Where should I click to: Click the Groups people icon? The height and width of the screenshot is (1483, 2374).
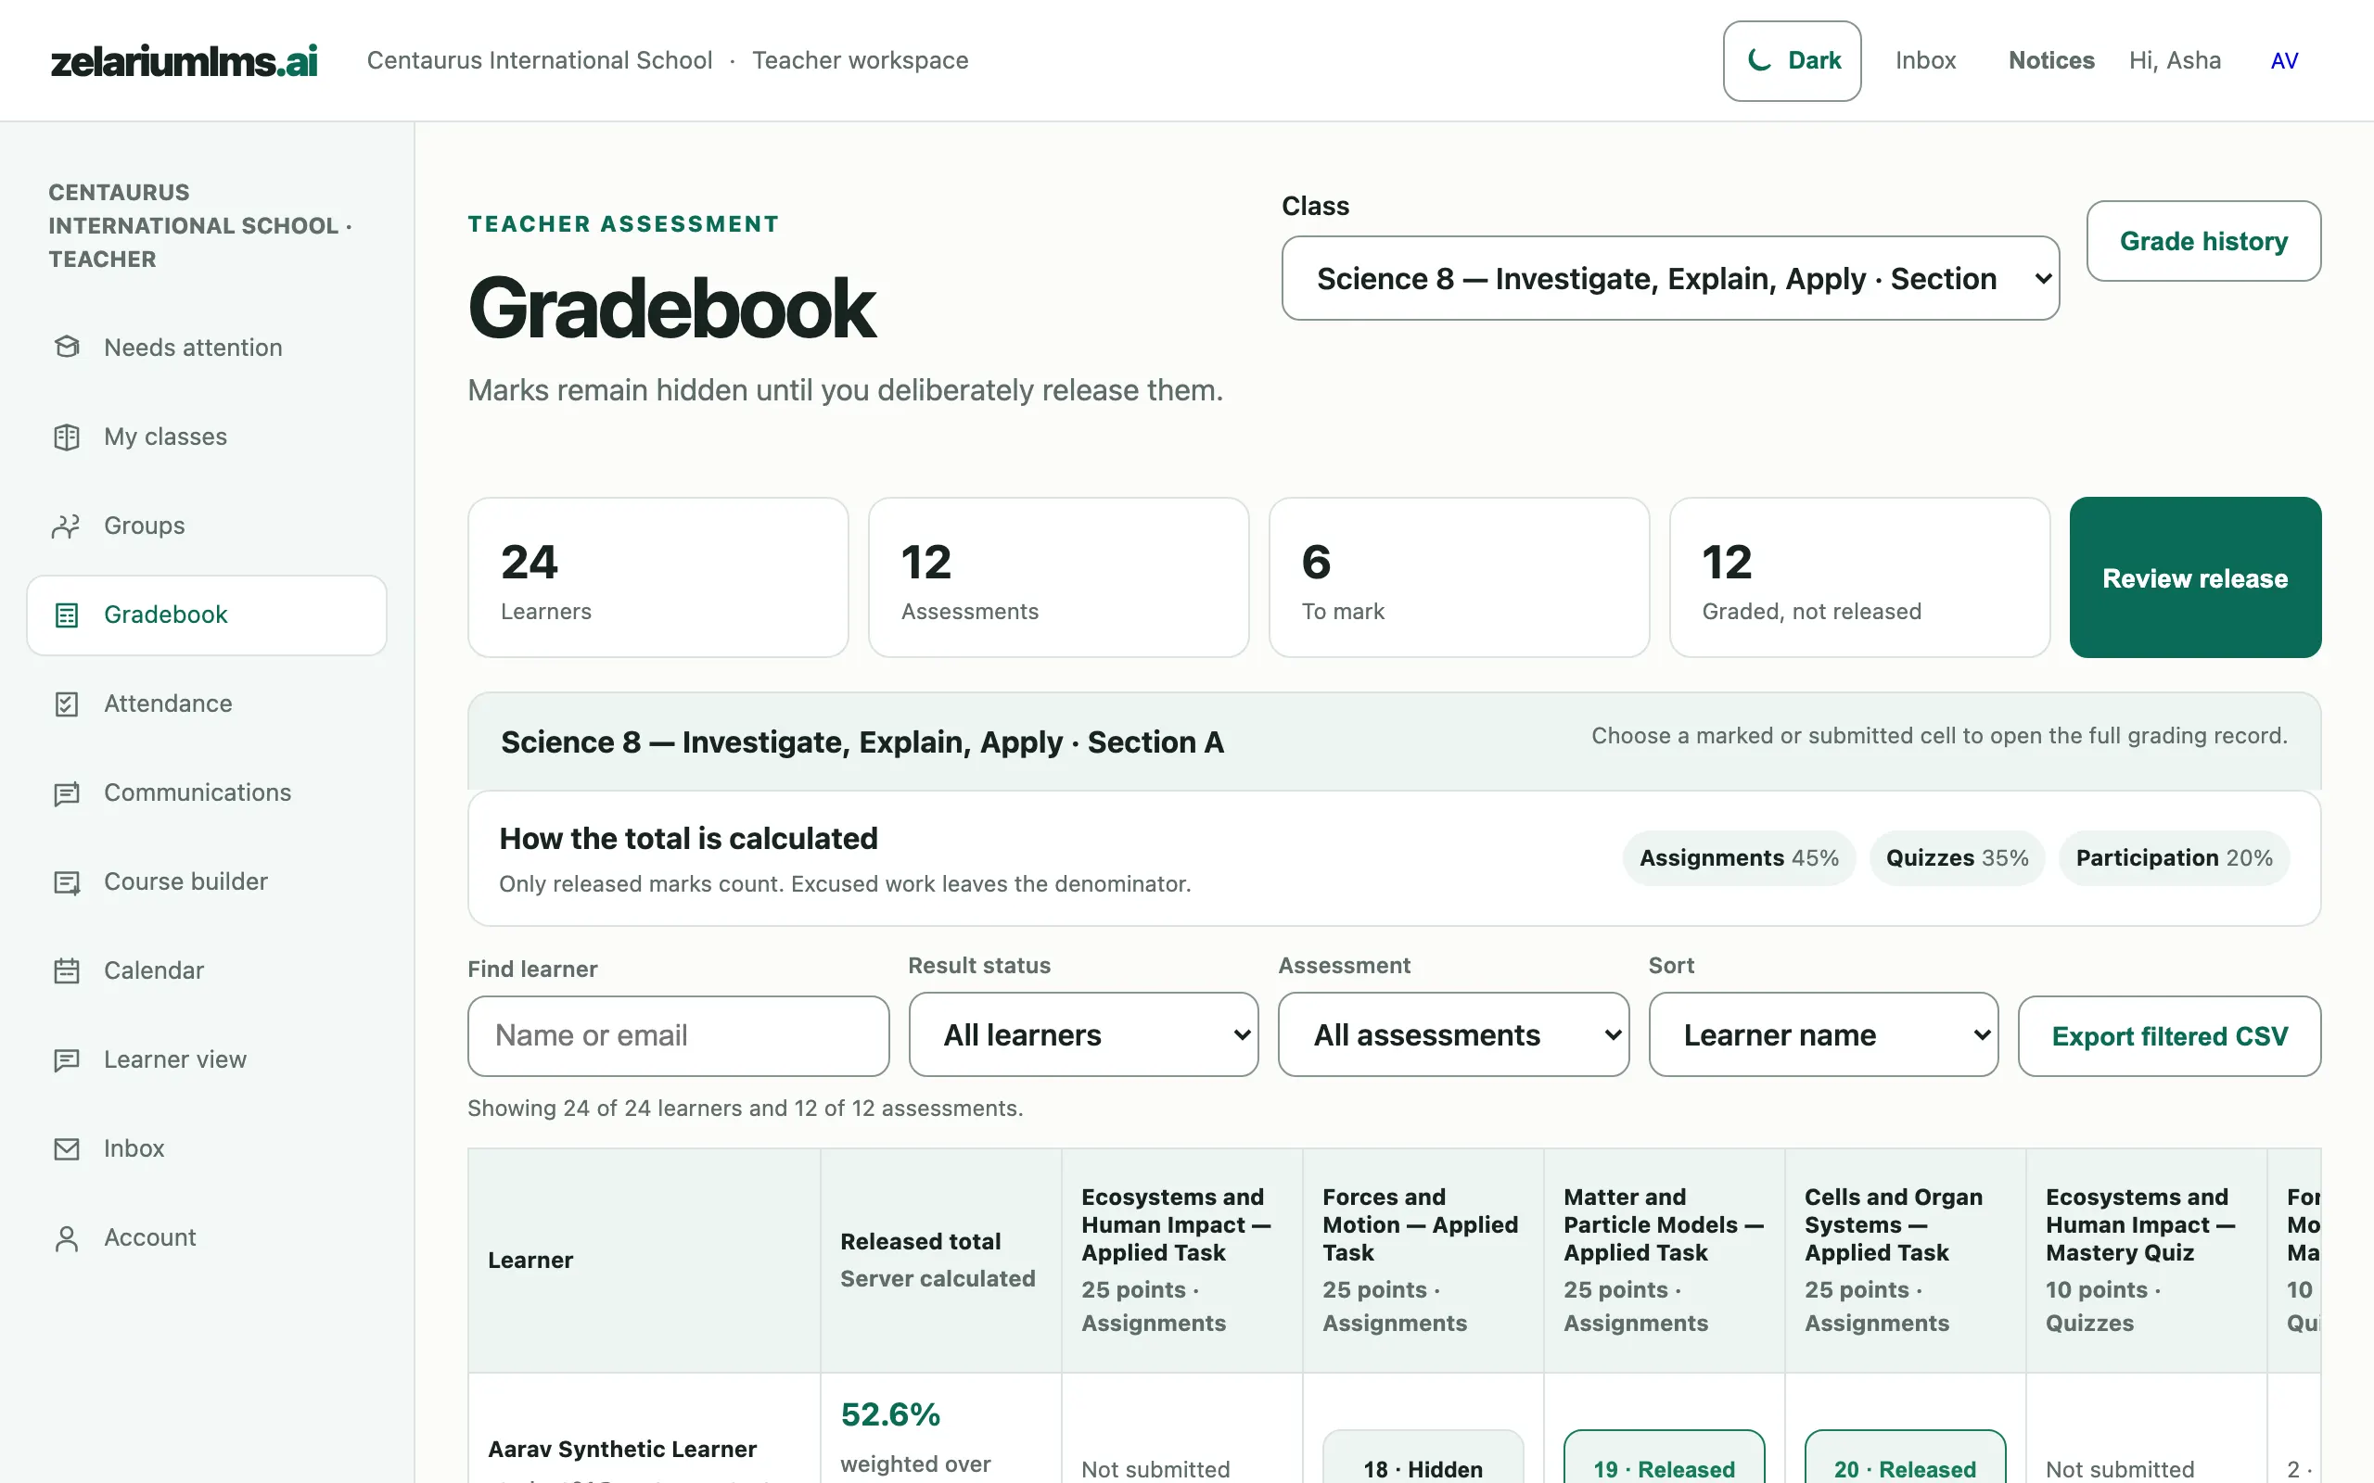tap(67, 526)
